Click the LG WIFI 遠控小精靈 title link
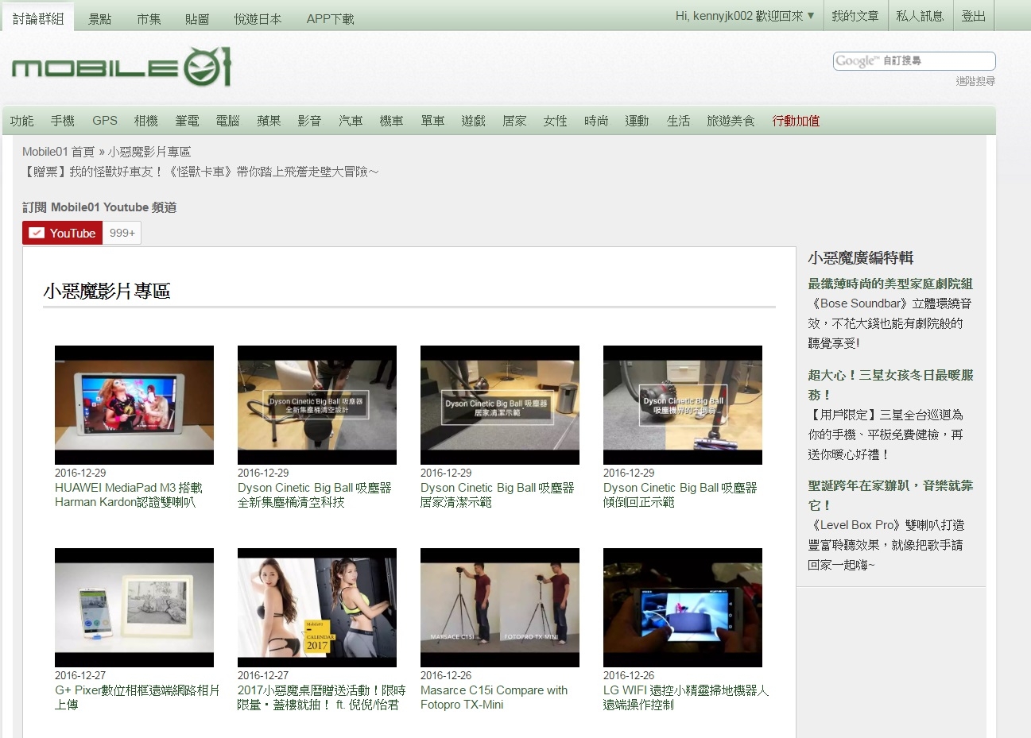Viewport: 1031px width, 738px height. coord(686,697)
